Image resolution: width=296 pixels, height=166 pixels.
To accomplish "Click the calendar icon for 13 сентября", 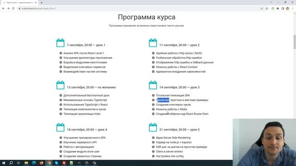I will [61, 85].
